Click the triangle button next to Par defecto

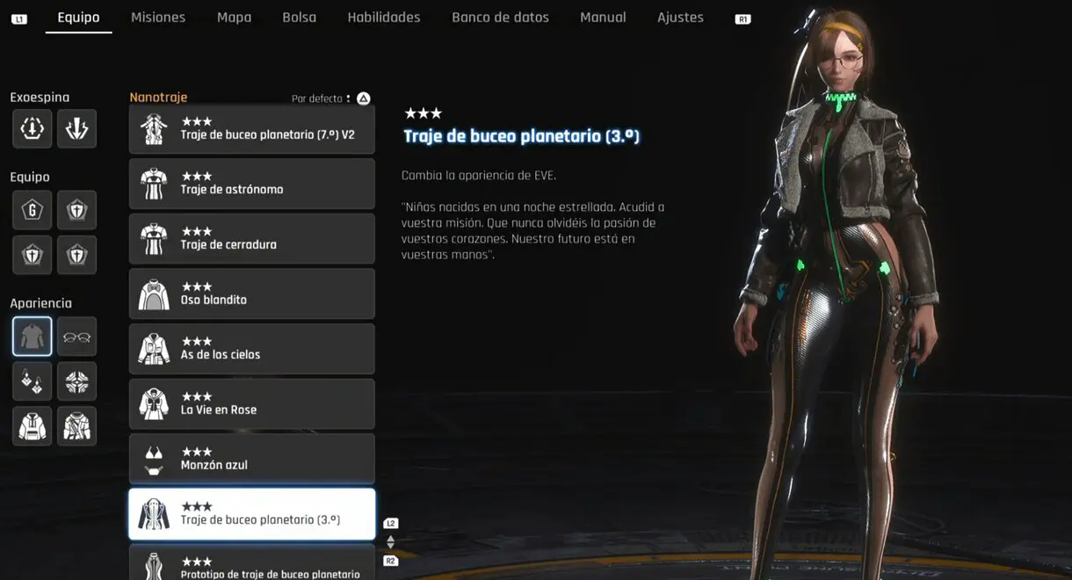[363, 98]
